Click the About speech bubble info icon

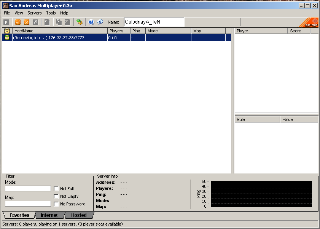pos(100,22)
